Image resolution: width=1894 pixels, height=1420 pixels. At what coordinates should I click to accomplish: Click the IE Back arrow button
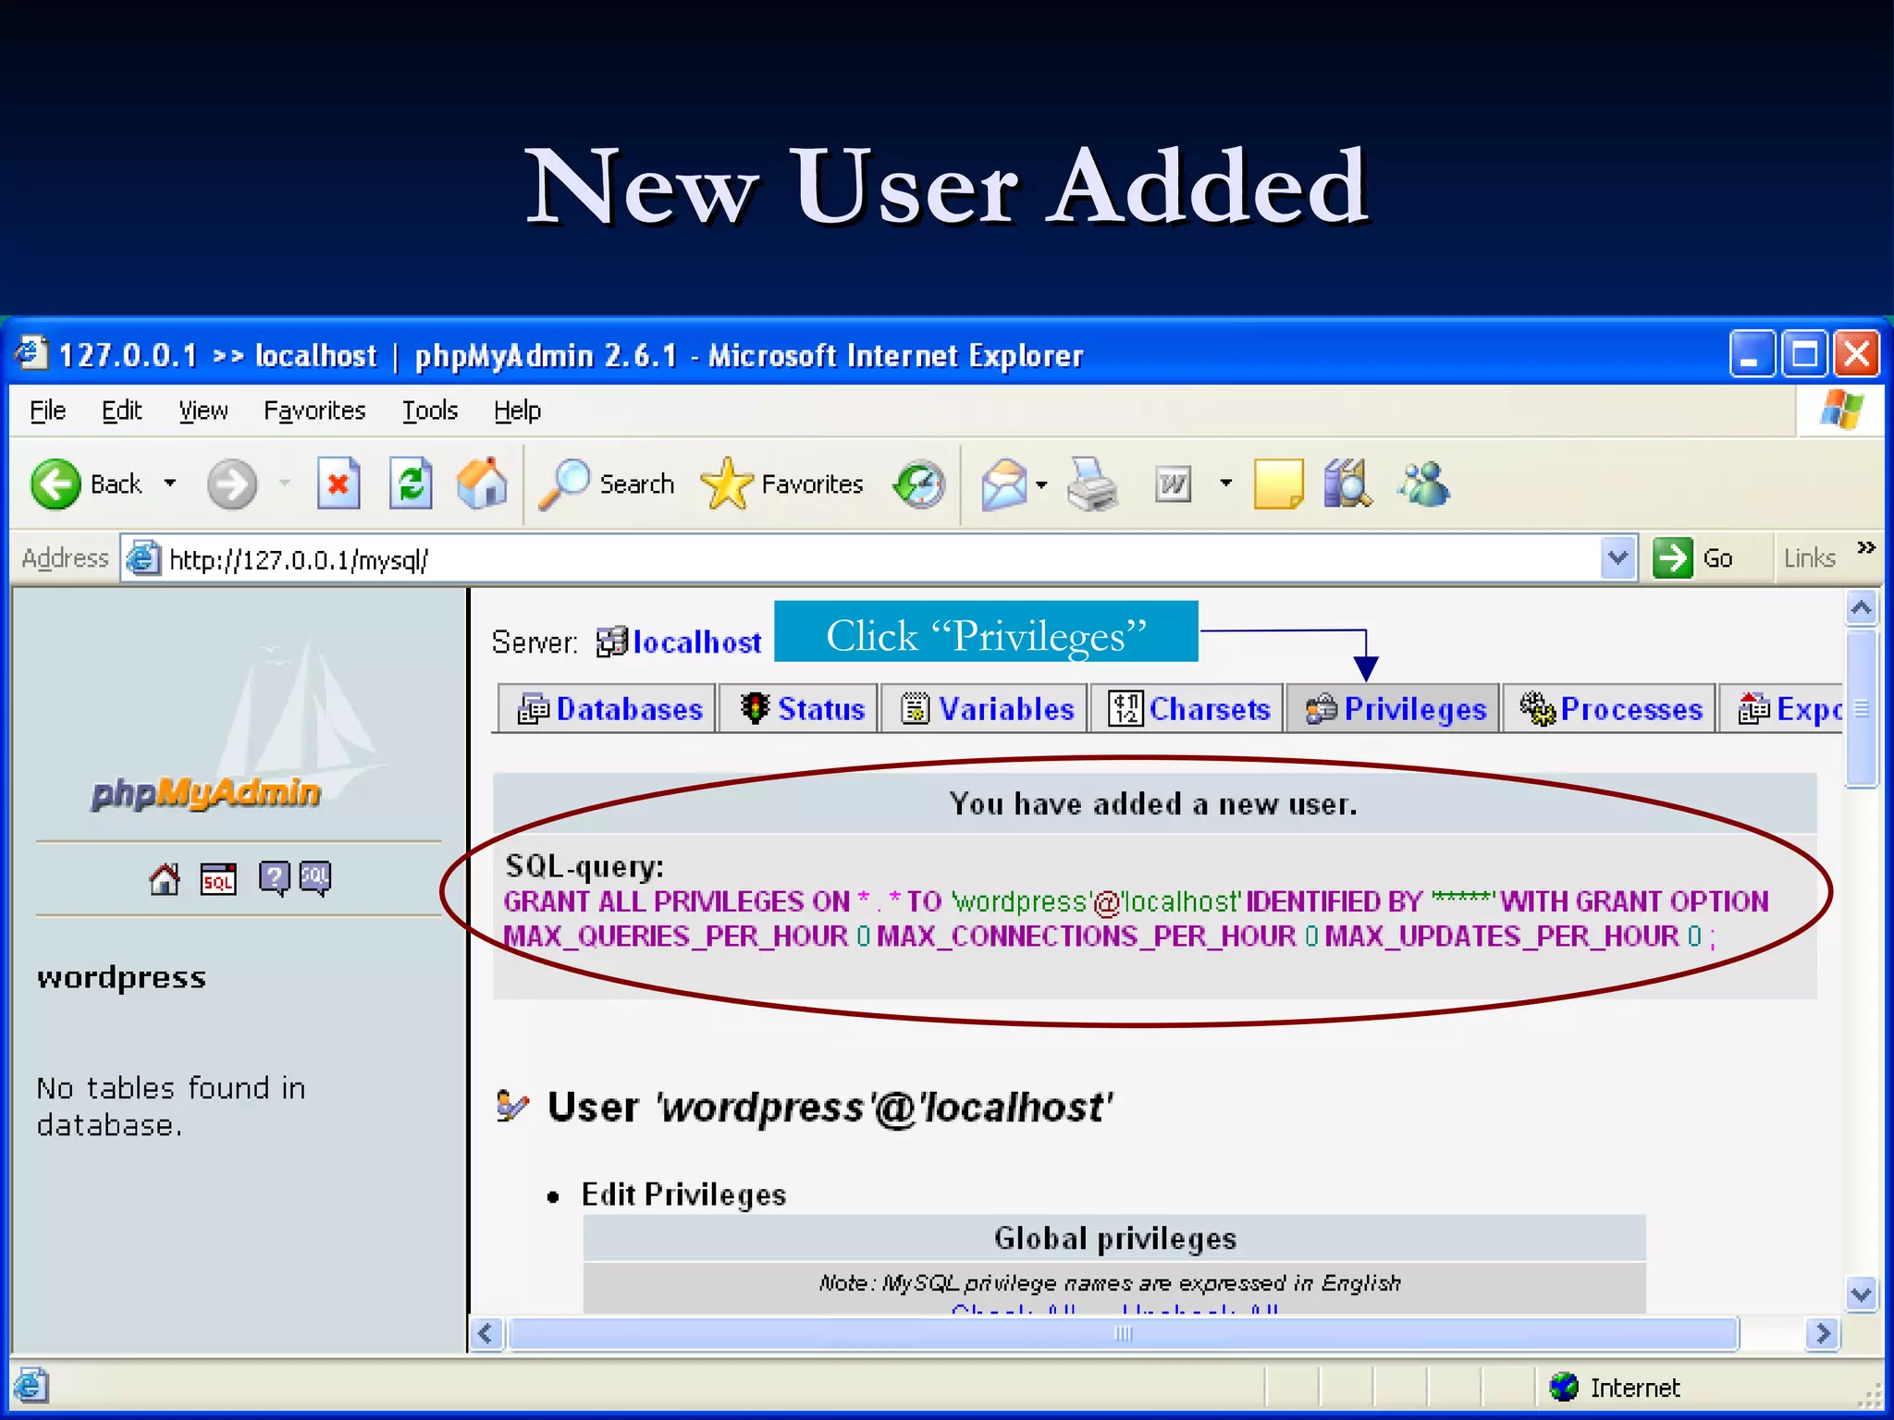click(55, 484)
